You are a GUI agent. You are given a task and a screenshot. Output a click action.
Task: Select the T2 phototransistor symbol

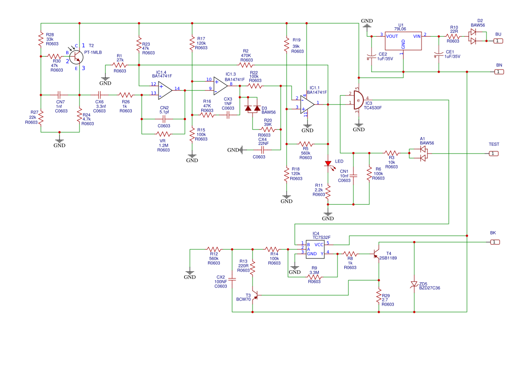76,57
